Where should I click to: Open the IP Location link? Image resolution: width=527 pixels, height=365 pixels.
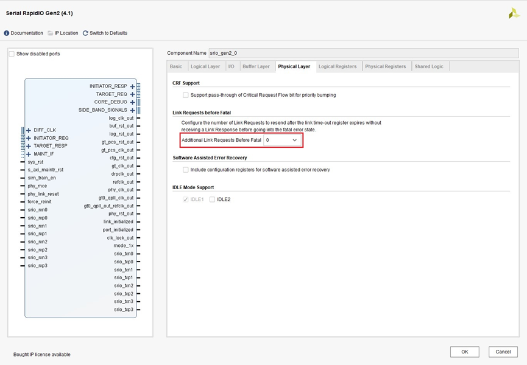[66, 33]
